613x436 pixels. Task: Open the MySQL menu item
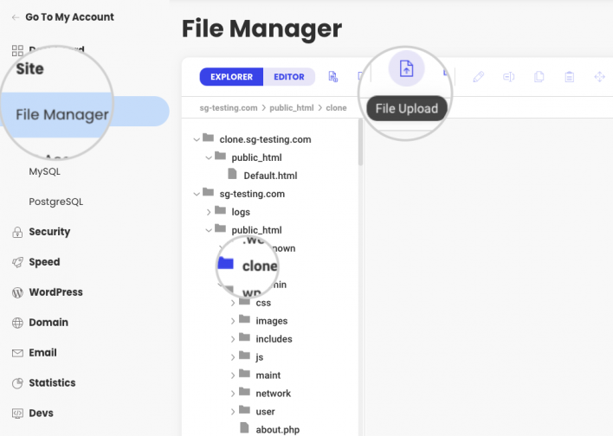44,171
